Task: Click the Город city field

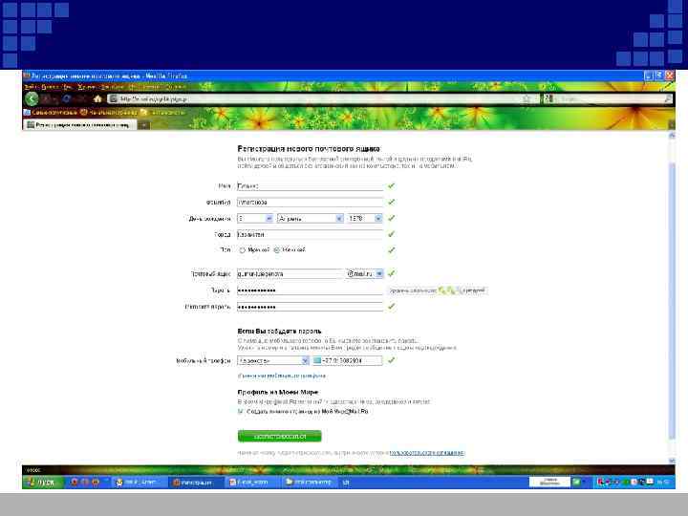Action: (310, 234)
